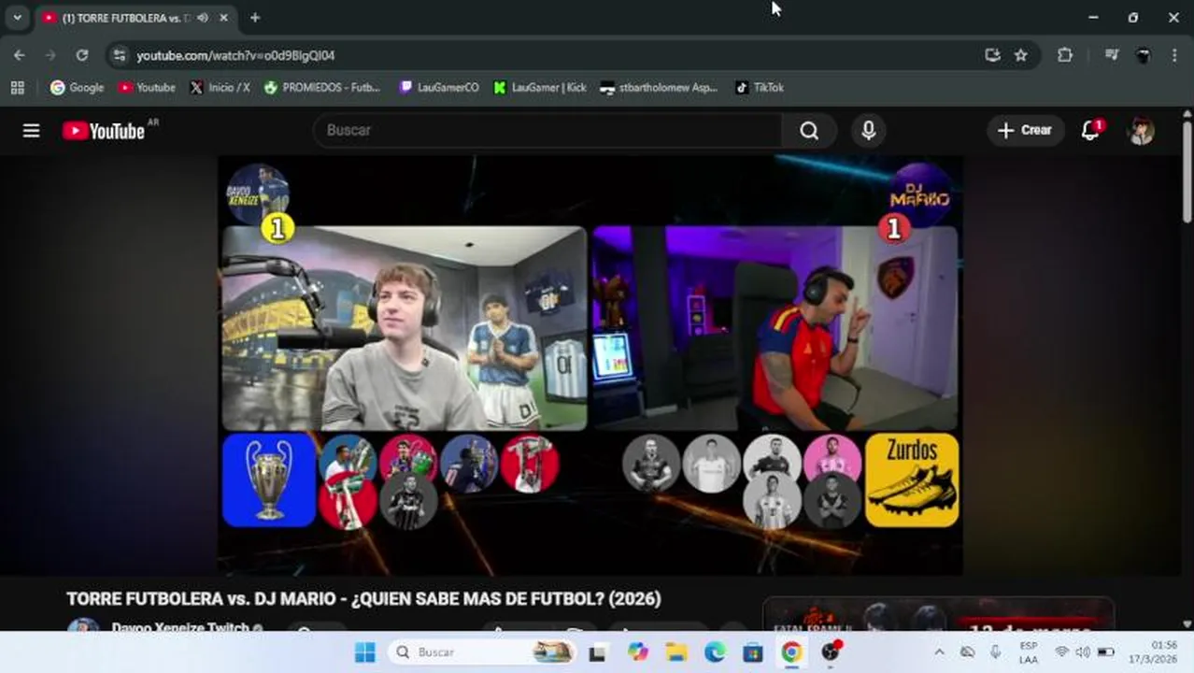The height and width of the screenshot is (673, 1194).
Task: Open Microsoft Edge from taskbar
Action: [715, 652]
